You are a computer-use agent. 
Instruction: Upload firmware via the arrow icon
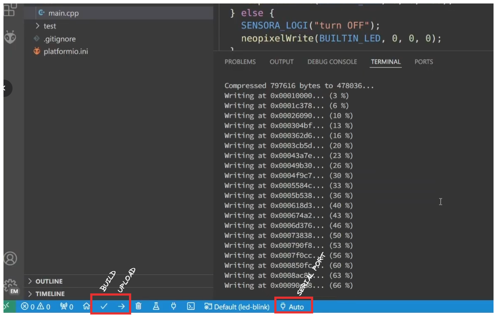point(121,307)
